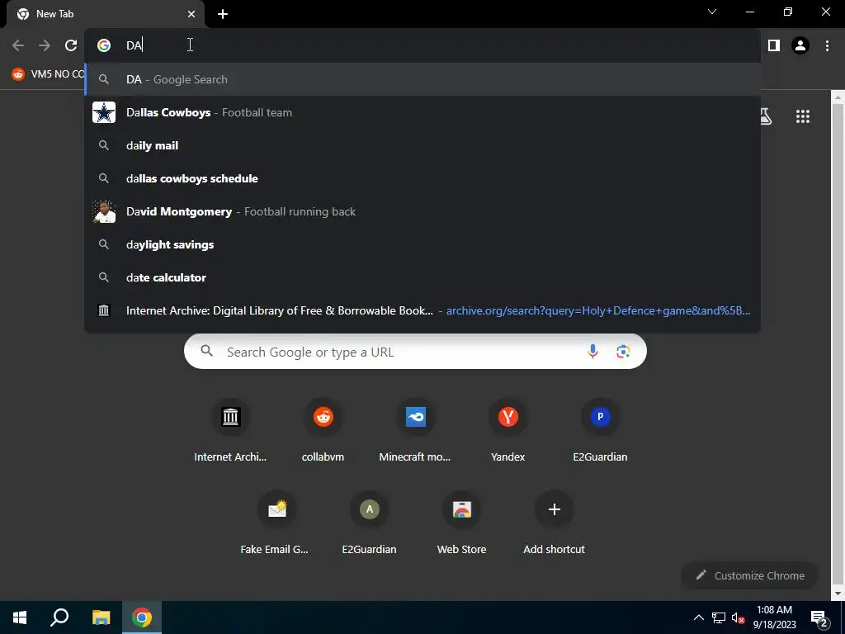Click the Google logo in address bar
845x634 pixels.
coord(104,45)
